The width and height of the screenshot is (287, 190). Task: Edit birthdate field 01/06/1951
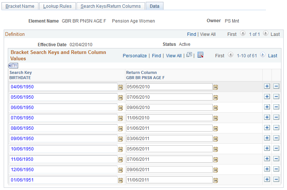coord(63,180)
